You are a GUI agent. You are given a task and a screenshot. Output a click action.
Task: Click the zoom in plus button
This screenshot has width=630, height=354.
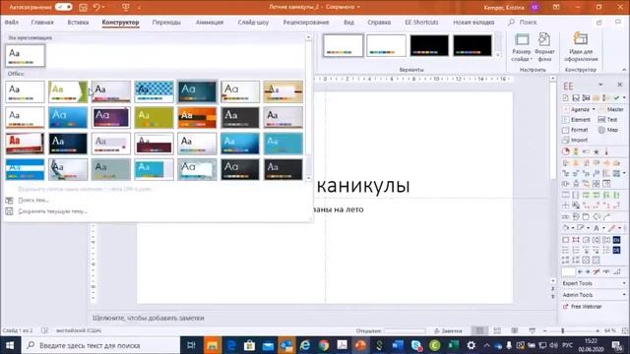[598, 330]
